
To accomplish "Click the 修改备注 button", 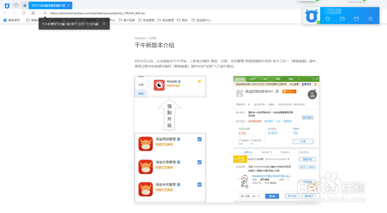I will pos(308,118).
